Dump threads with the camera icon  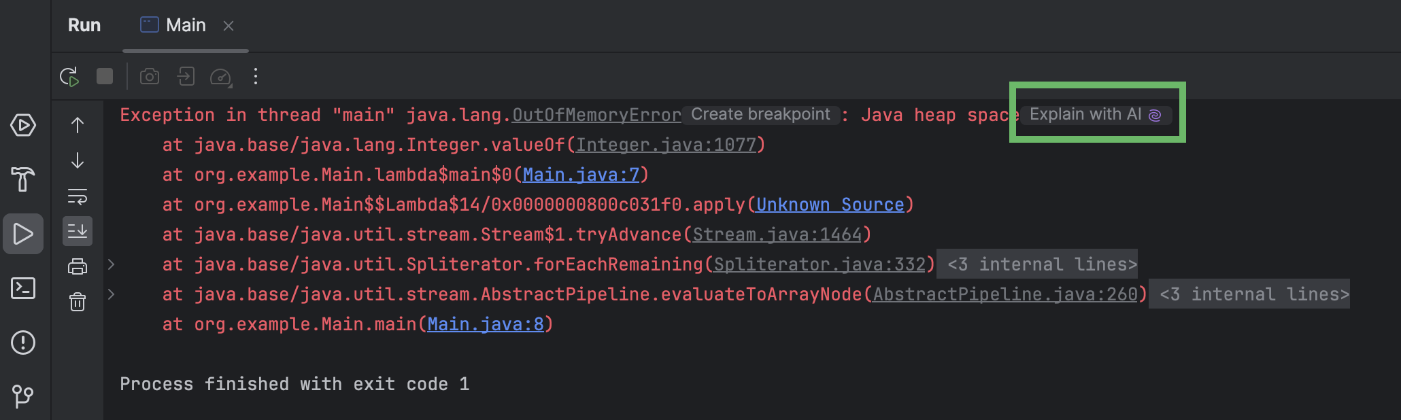[150, 77]
